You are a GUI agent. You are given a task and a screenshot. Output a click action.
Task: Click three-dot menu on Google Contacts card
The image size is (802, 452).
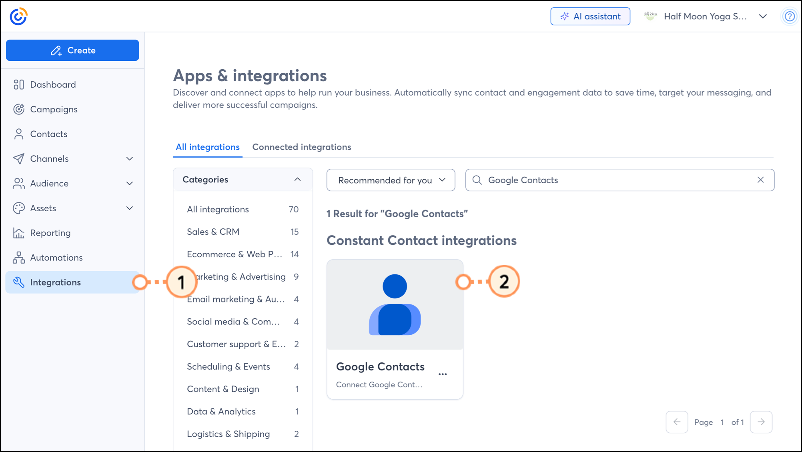[x=442, y=374]
